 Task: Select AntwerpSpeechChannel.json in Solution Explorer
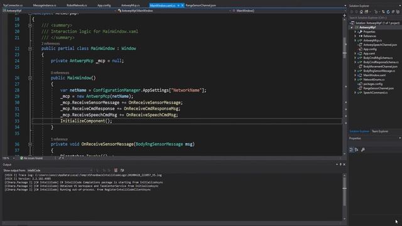[380, 45]
